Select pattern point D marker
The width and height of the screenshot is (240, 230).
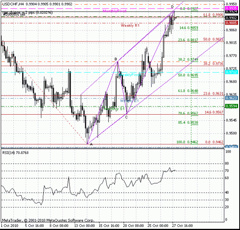pos(172,7)
